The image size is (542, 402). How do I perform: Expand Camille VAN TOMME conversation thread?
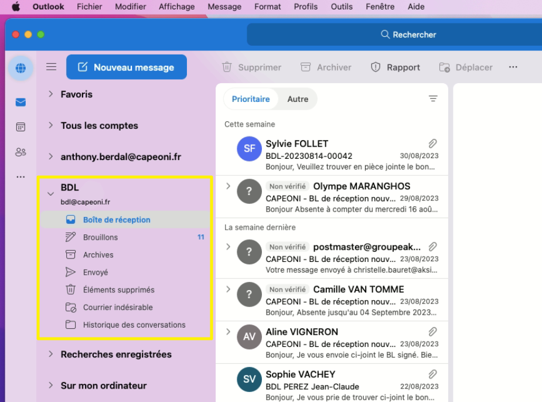[228, 289]
